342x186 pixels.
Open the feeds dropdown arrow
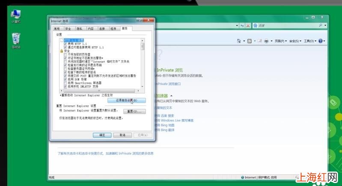(x=255, y=41)
